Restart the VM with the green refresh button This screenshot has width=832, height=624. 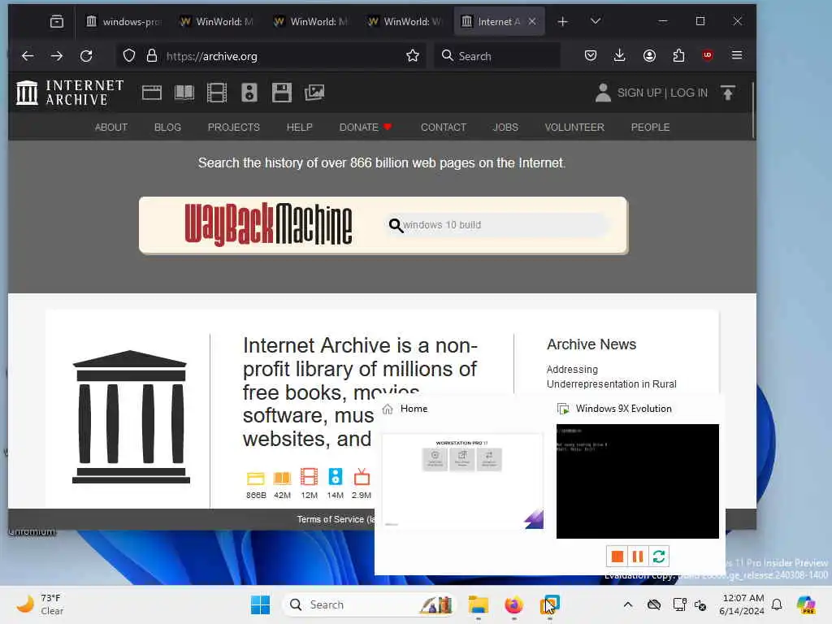(658, 556)
